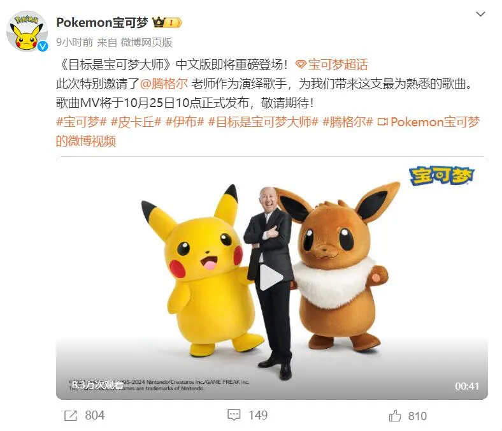Open the 的微博视频 video link
The image size is (502, 431).
[86, 141]
